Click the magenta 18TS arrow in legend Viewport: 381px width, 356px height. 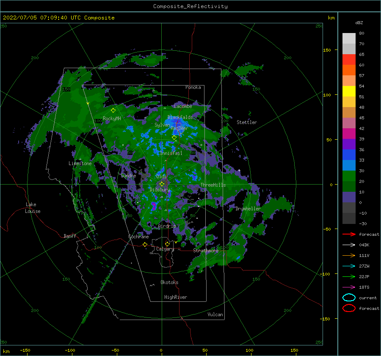click(349, 287)
